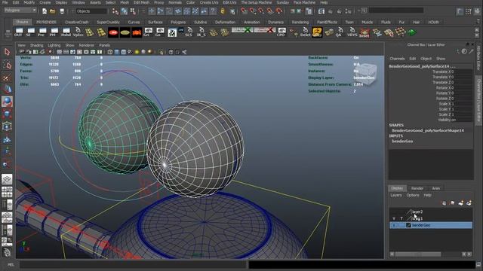
Task: Open the Channels menu in Channel Box
Action: 397,59
